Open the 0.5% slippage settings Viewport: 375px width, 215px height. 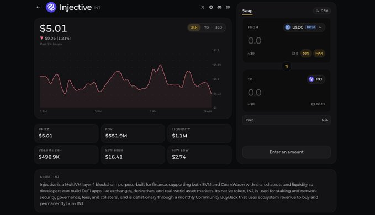click(x=322, y=10)
